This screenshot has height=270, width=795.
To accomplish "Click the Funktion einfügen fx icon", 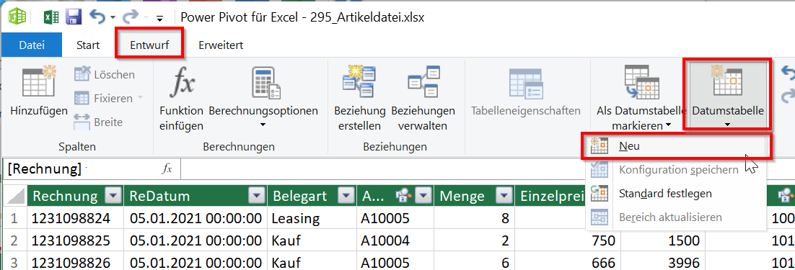I will (181, 82).
